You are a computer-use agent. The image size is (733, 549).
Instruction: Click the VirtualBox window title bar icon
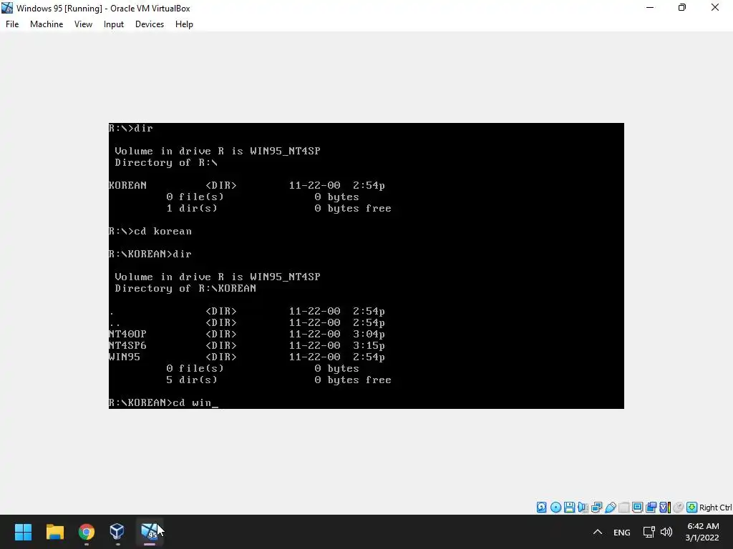click(7, 8)
